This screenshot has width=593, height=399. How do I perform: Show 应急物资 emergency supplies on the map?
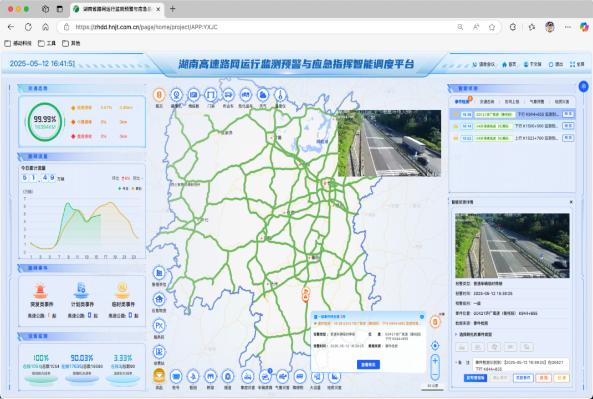159,299
